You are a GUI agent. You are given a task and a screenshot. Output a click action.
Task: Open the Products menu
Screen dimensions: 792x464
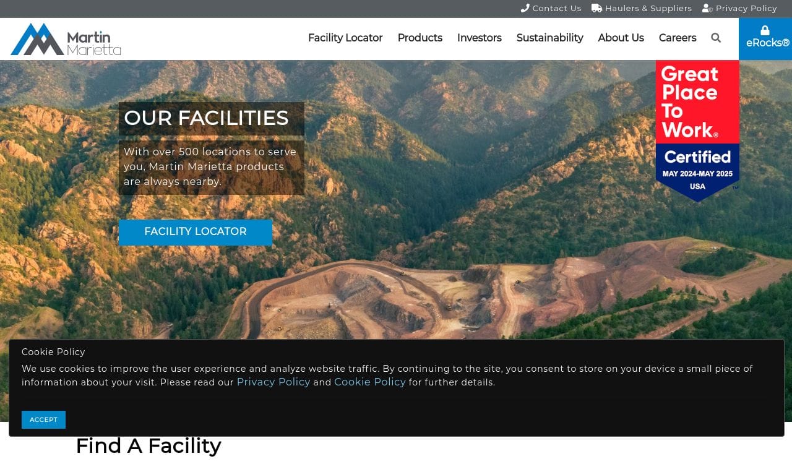point(420,38)
